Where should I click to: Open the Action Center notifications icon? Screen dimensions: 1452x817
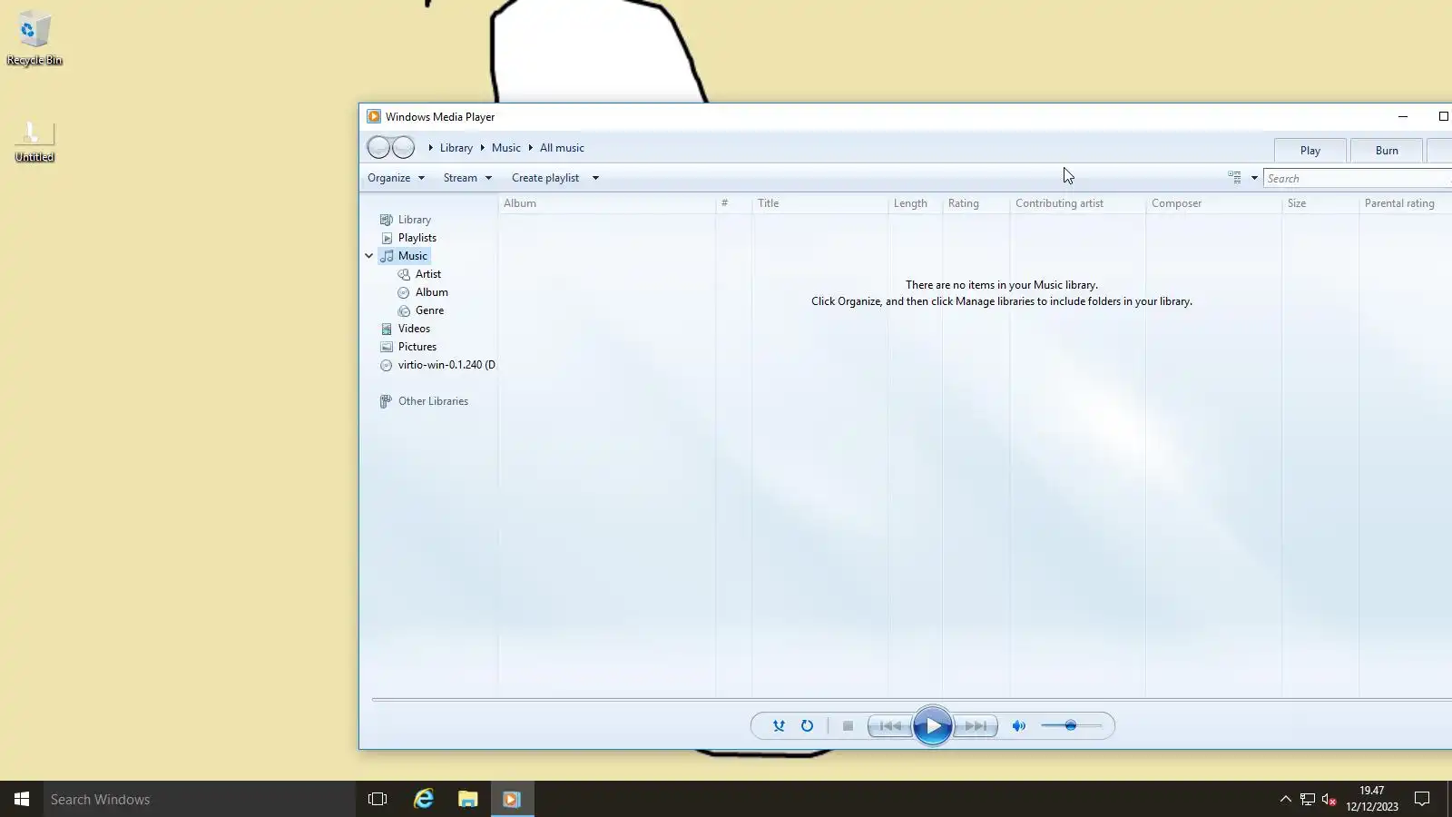(x=1422, y=799)
